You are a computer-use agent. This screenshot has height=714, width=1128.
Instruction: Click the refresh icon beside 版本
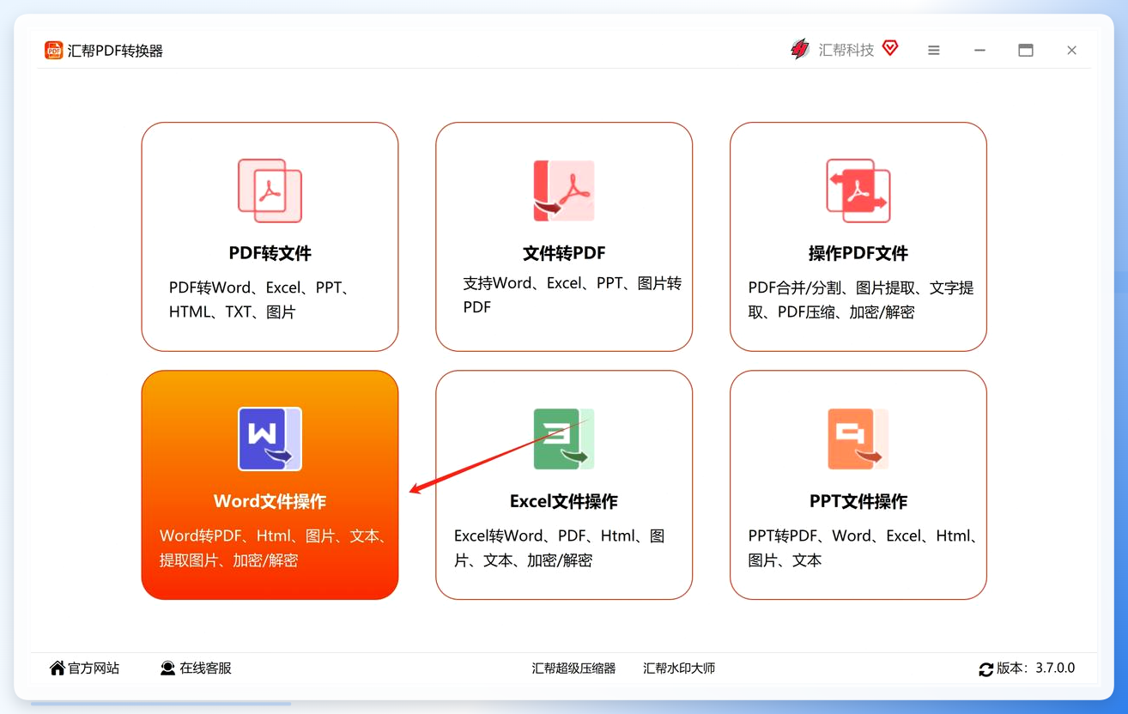tap(985, 669)
